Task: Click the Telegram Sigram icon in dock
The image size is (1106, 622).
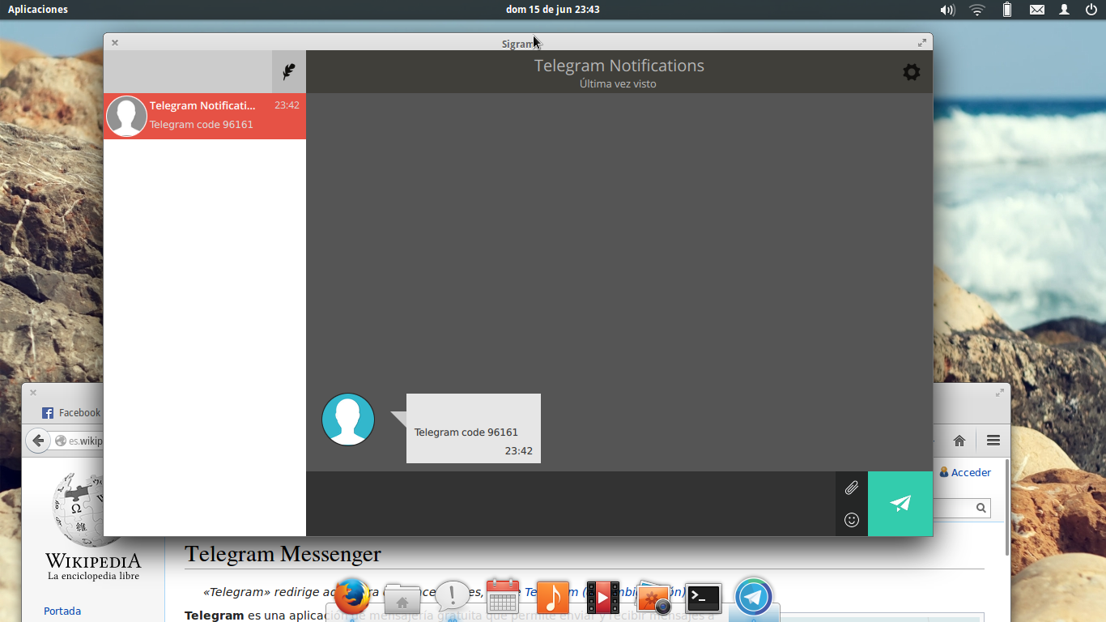Action: coord(754,598)
